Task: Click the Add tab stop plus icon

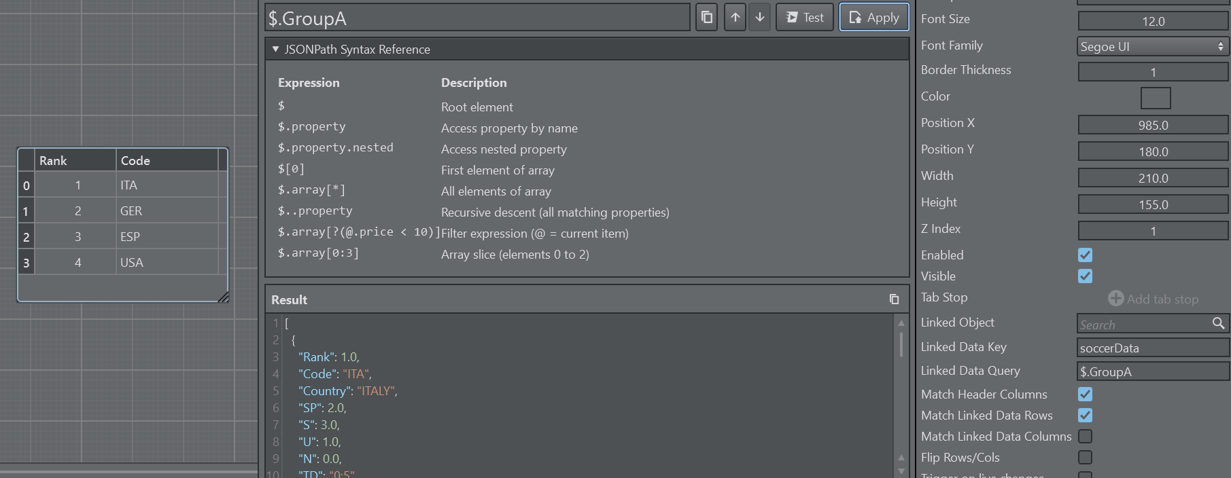Action: [x=1115, y=299]
